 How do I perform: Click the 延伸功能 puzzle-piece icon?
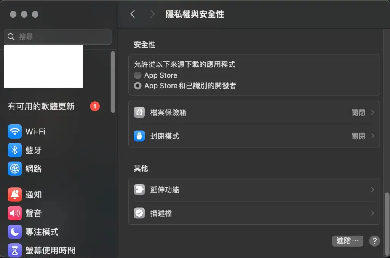pyautogui.click(x=139, y=190)
